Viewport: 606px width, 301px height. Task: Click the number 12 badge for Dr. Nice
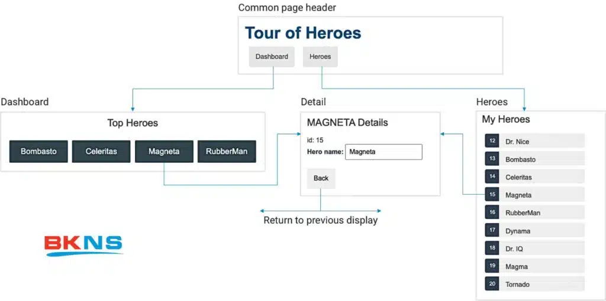click(492, 141)
